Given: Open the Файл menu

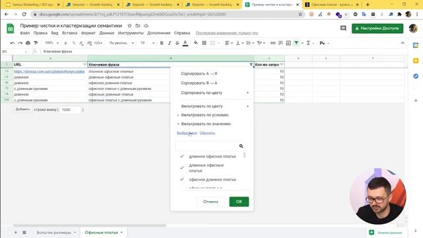Looking at the screenshot, I should 25,33.
